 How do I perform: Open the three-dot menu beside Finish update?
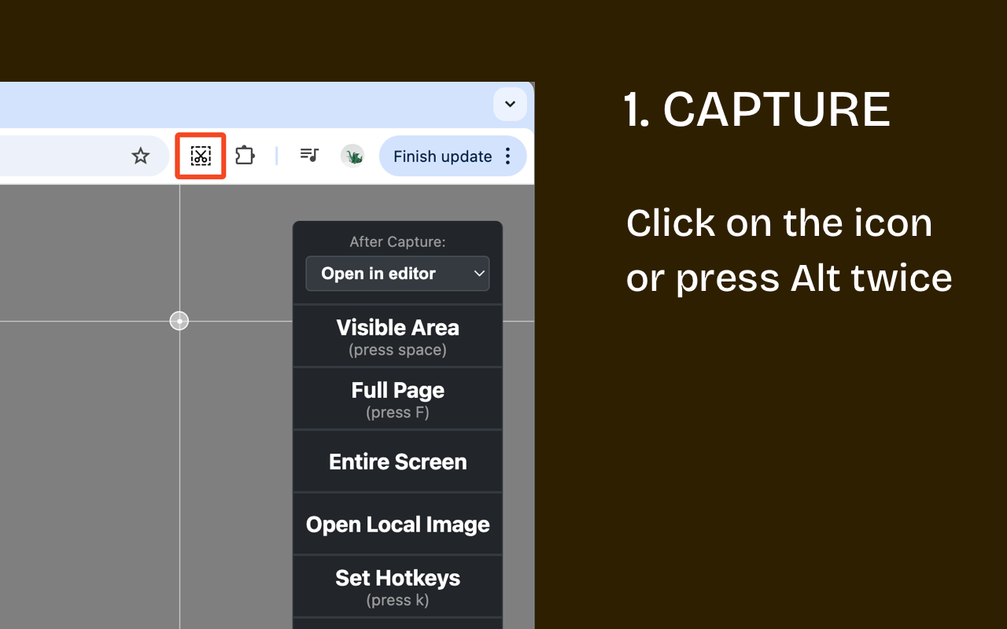507,156
